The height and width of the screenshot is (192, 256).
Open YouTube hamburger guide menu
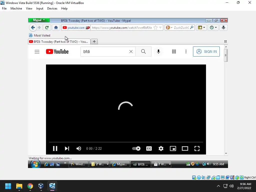coord(37,51)
